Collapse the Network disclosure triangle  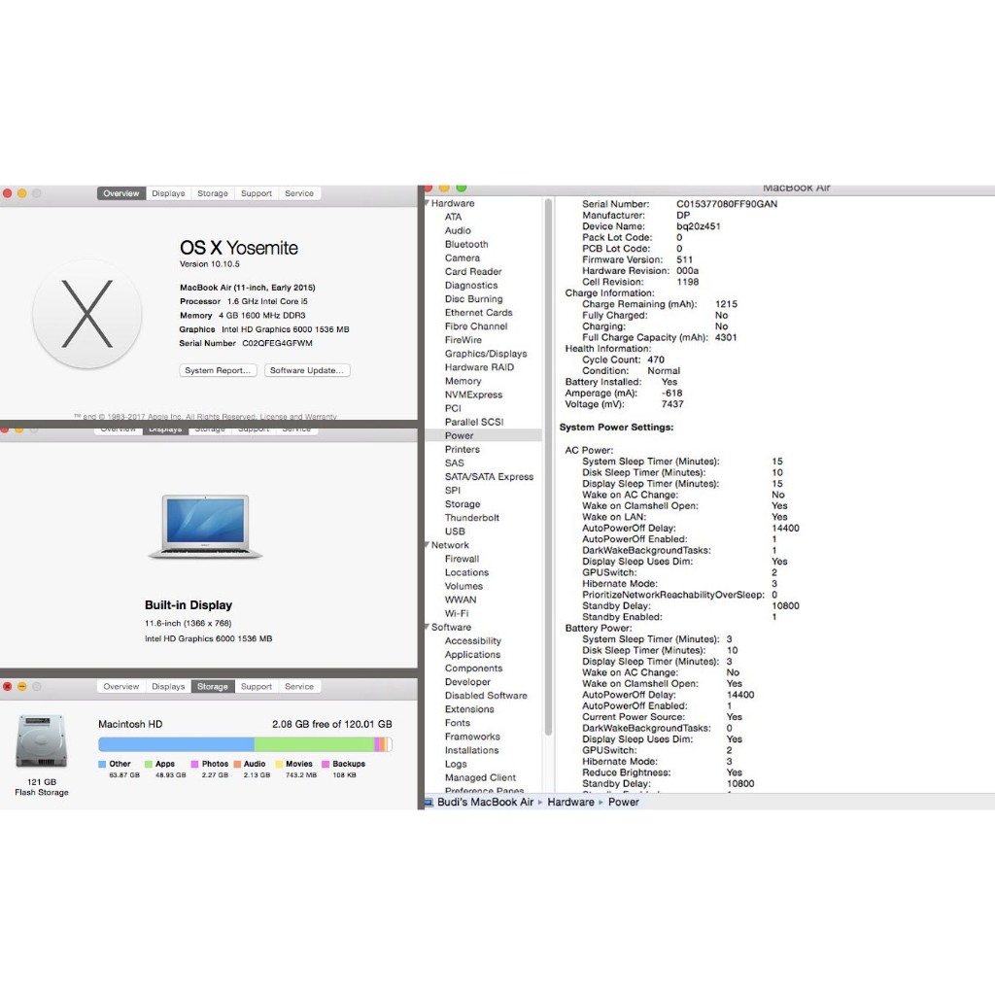coord(428,545)
